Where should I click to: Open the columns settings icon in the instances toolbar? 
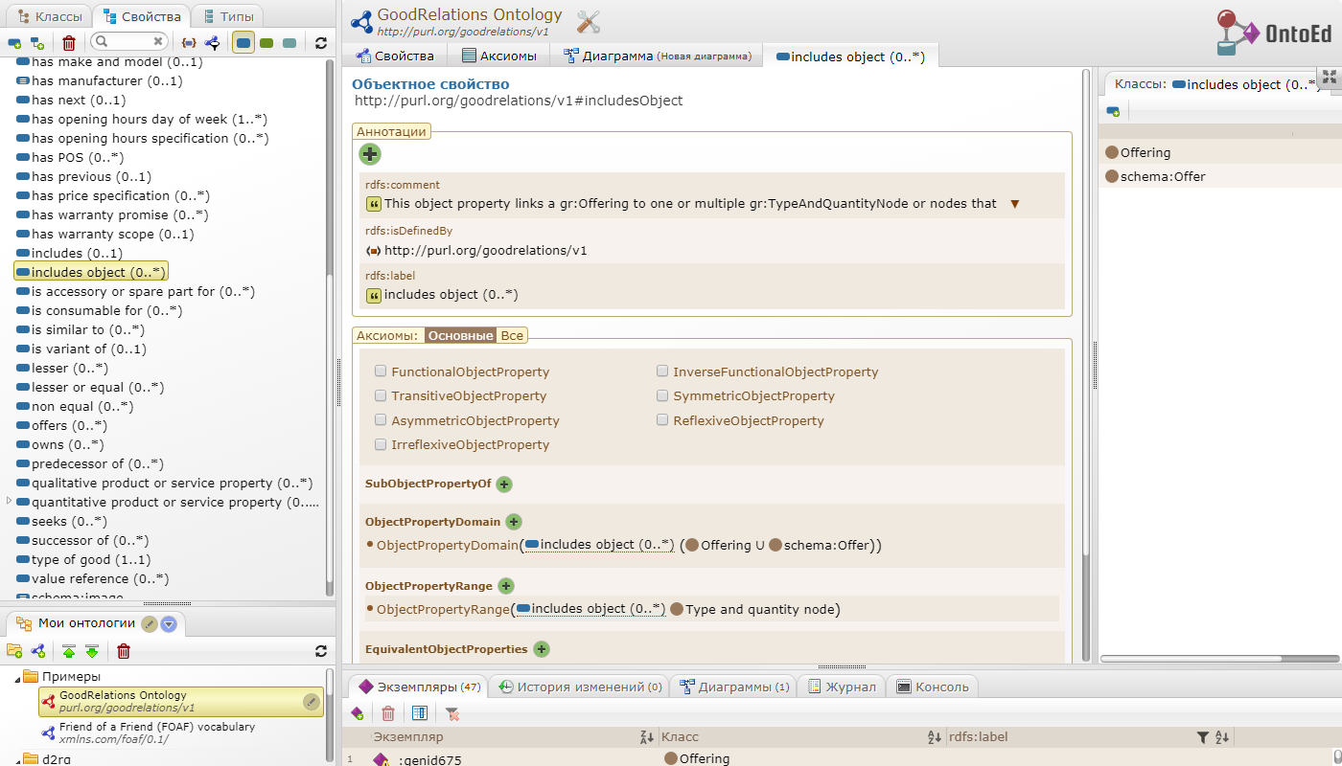419,713
